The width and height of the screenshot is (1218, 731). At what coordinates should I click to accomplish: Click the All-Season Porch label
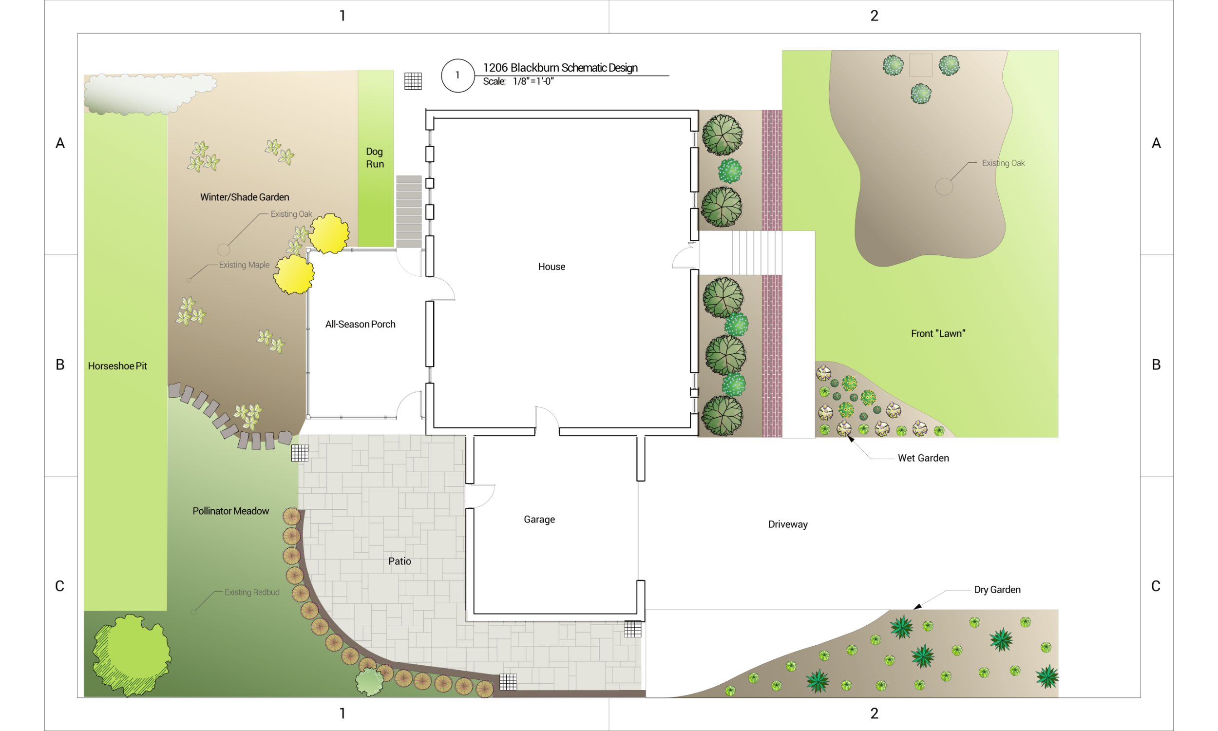click(x=360, y=324)
